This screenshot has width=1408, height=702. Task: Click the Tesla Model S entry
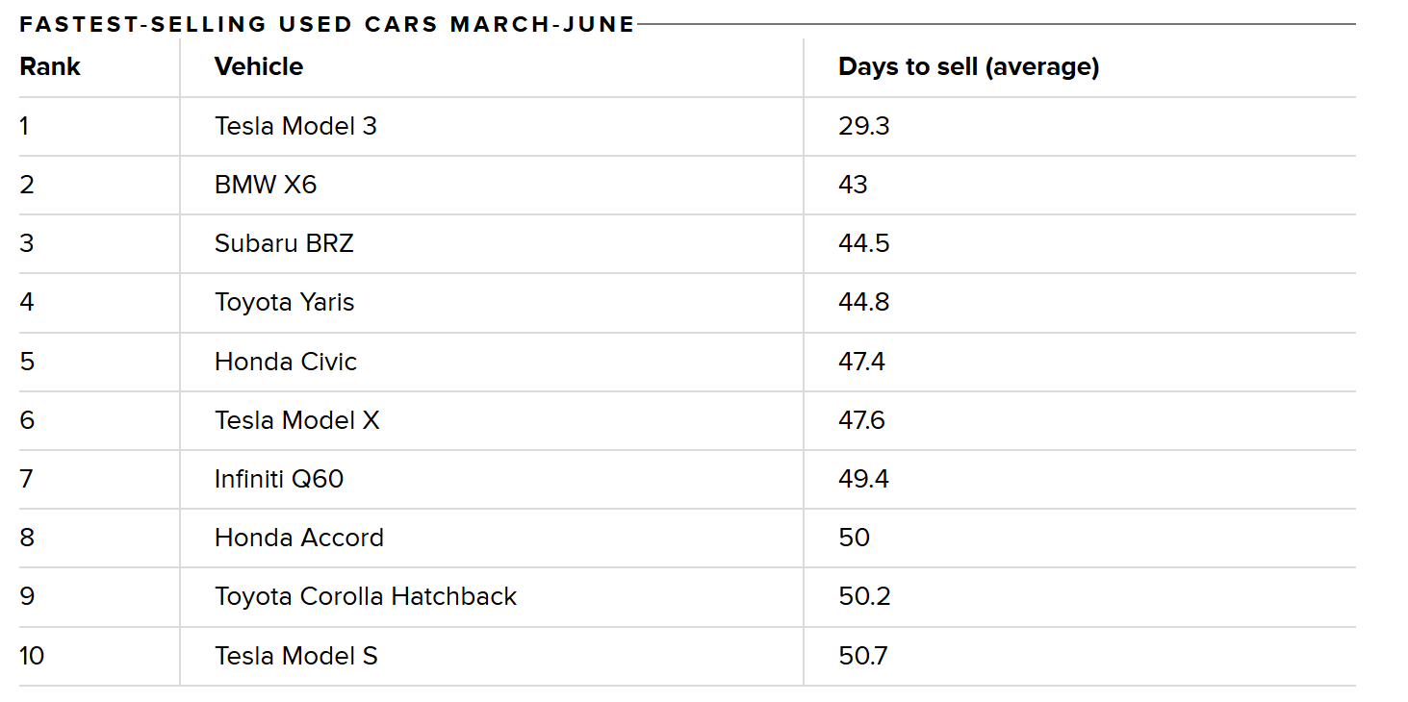tap(295, 656)
